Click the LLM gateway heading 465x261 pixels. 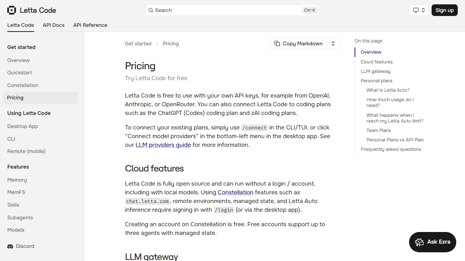pyautogui.click(x=151, y=257)
